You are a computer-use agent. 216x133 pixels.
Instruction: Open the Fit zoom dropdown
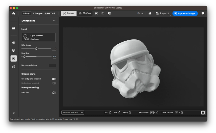pos(140,13)
